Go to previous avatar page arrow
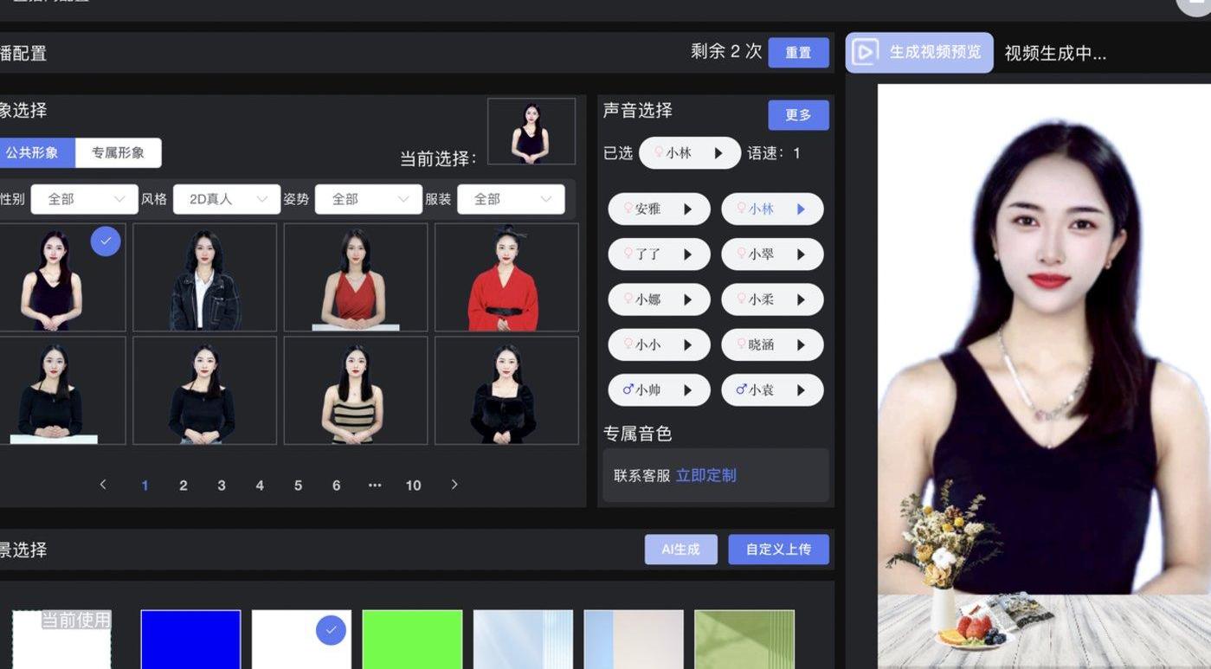Image resolution: width=1211 pixels, height=669 pixels. pos(103,485)
